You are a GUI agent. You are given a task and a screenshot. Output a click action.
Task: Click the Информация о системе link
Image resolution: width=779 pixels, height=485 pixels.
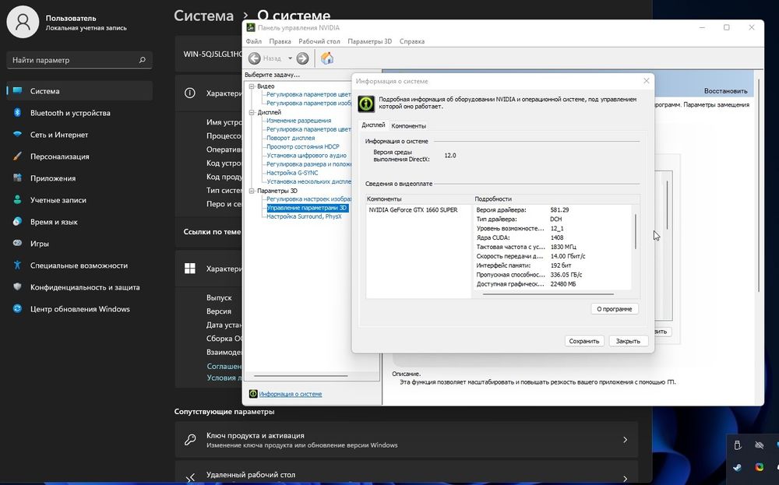point(290,394)
